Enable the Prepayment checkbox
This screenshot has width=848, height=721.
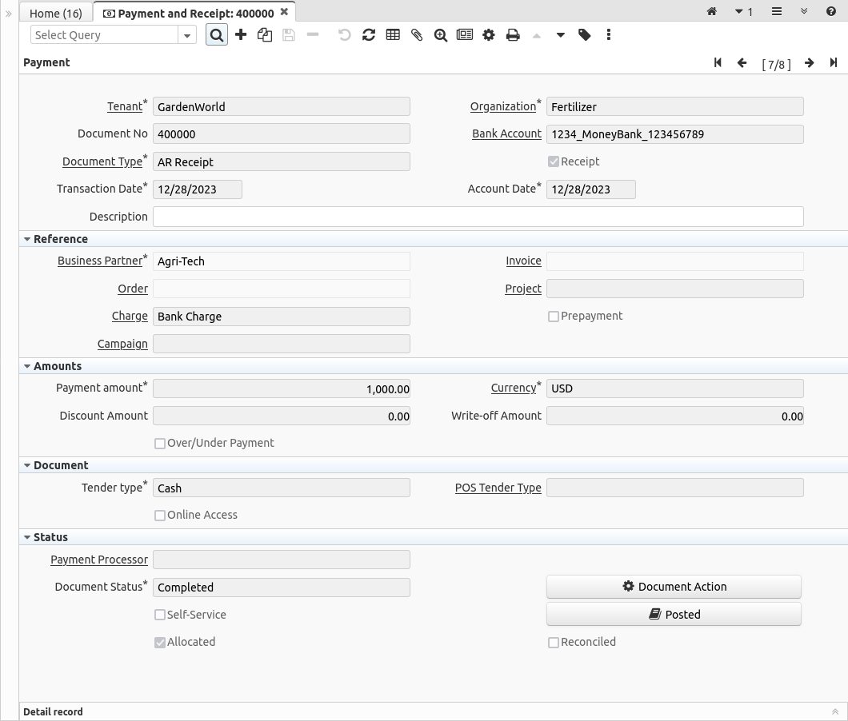553,317
